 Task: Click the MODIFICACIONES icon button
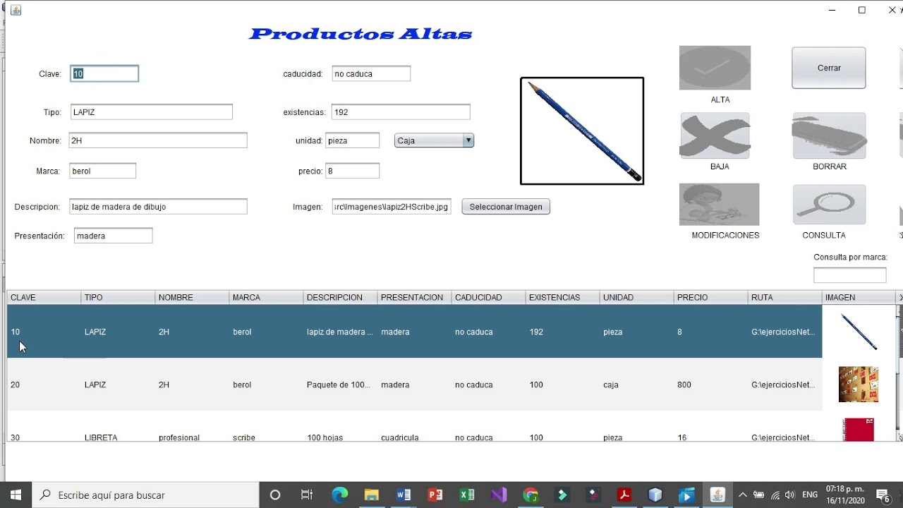pos(719,205)
